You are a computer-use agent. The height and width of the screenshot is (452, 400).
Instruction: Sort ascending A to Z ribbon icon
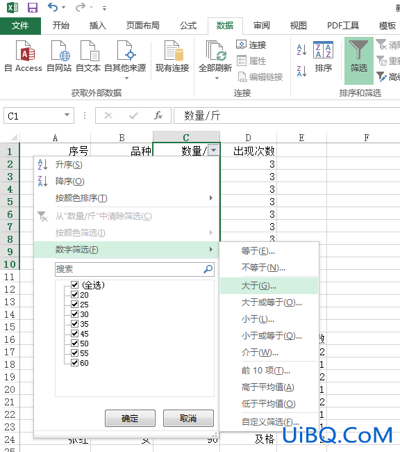301,50
